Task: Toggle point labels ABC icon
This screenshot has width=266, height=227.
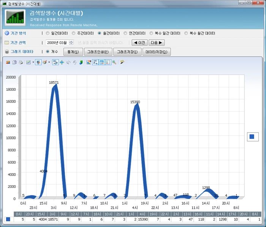Action: click(x=95, y=62)
